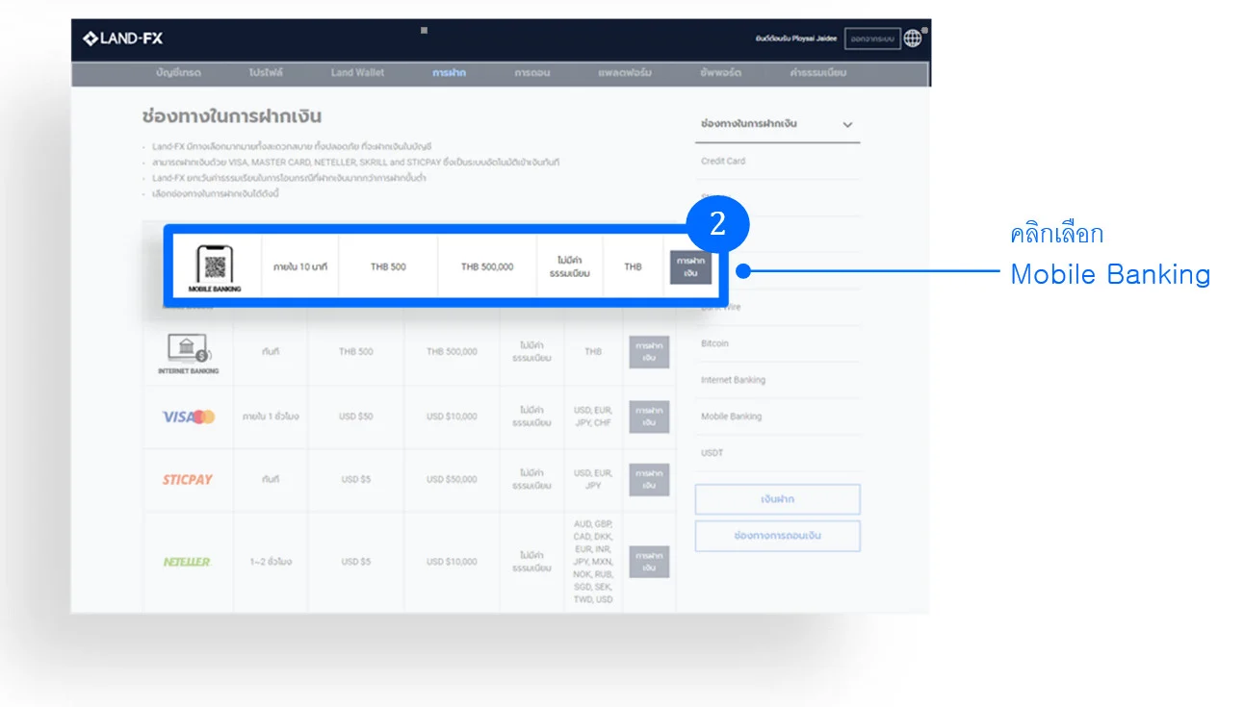The height and width of the screenshot is (707, 1244).
Task: Open the platform (แพลตฟอร์ม) tab
Action: pos(625,73)
